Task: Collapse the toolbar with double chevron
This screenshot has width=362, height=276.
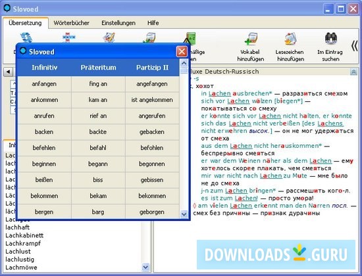Action: 354,46
